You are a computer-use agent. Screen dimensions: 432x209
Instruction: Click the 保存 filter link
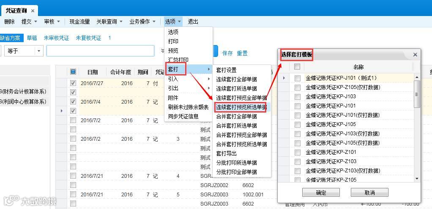pos(227,53)
